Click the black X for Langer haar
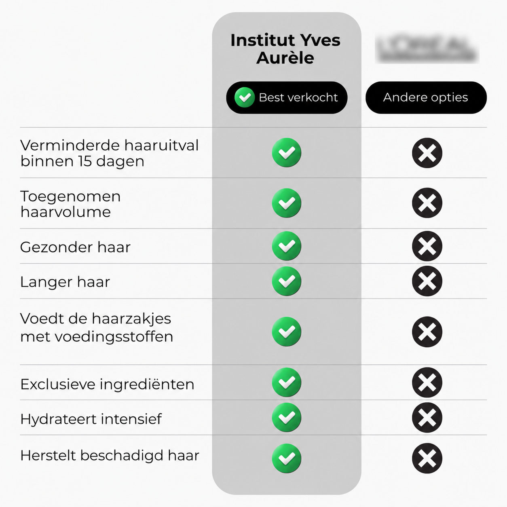 427,281
